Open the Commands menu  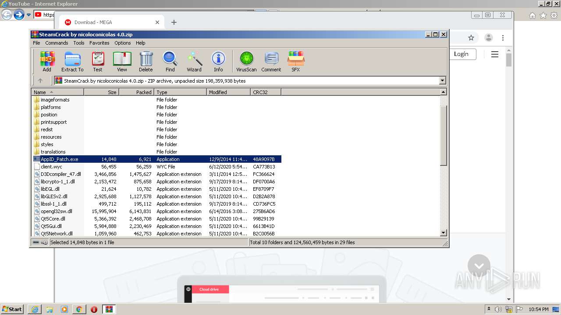[x=57, y=43]
